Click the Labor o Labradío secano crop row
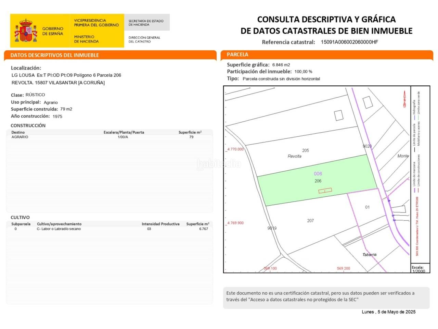Image resolution: width=438 pixels, height=329 pixels. tap(109, 229)
